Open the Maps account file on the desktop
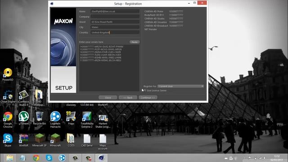The height and width of the screenshot is (162, 288). click(x=103, y=142)
